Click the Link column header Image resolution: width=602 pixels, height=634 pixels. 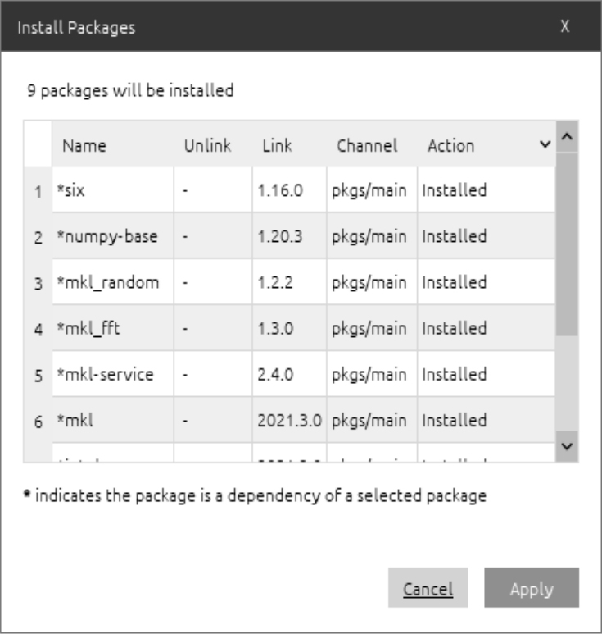tap(277, 146)
